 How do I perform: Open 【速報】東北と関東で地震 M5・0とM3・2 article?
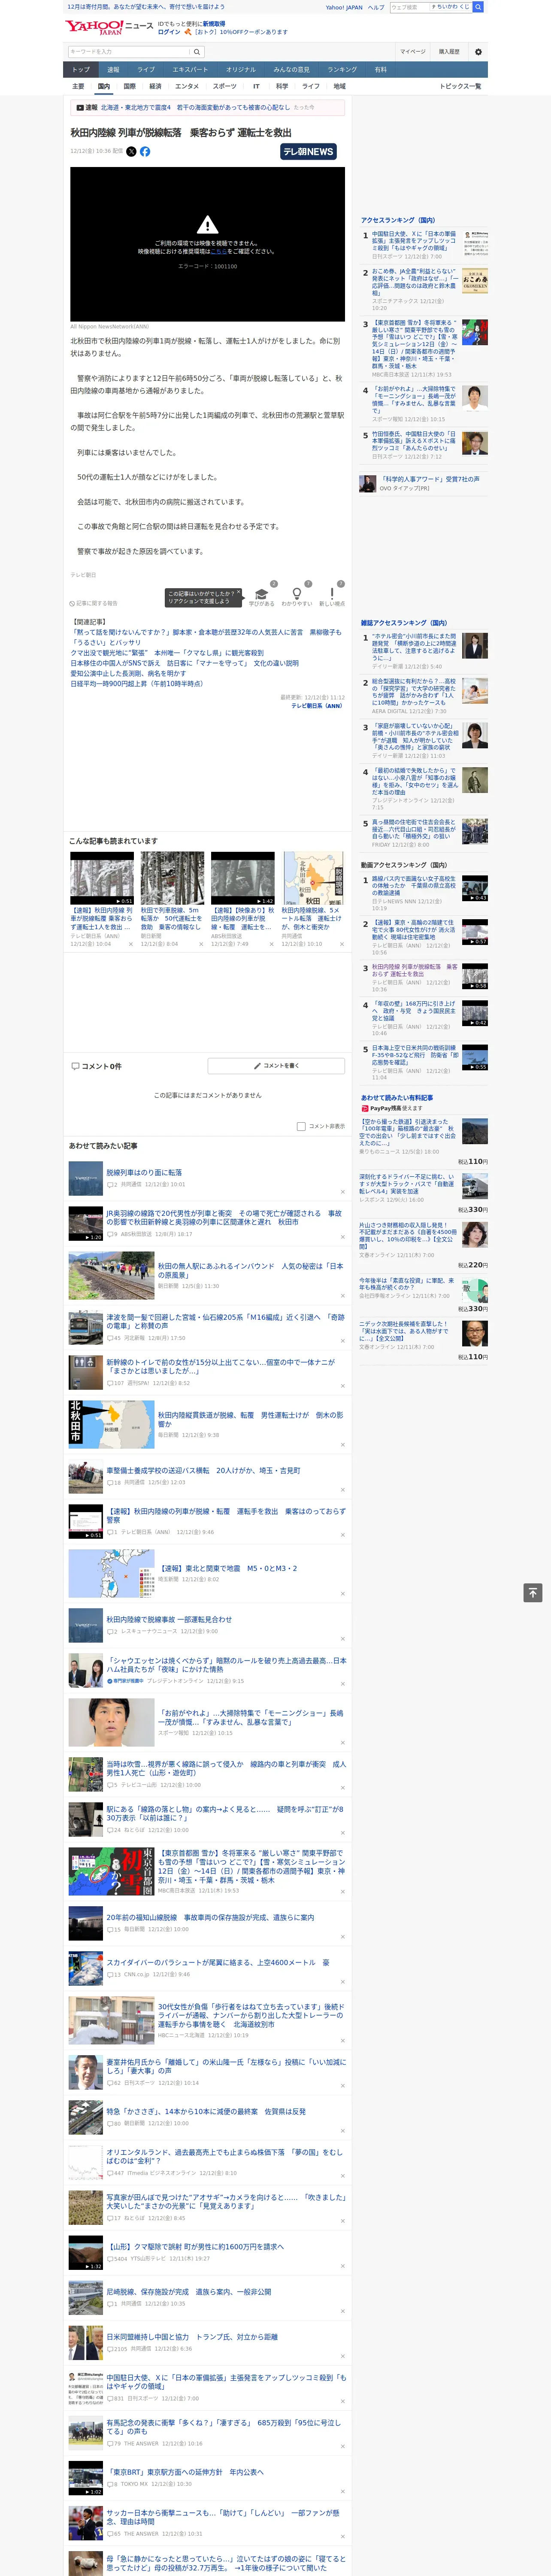[227, 1568]
